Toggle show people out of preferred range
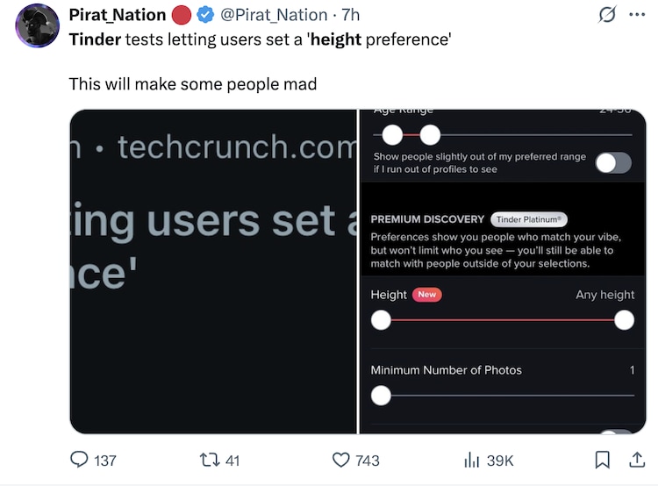658x486 pixels. click(612, 162)
